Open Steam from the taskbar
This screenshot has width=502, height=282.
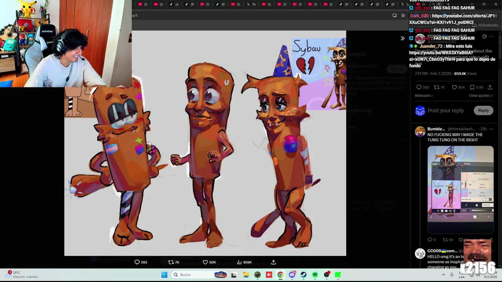[x=304, y=275]
